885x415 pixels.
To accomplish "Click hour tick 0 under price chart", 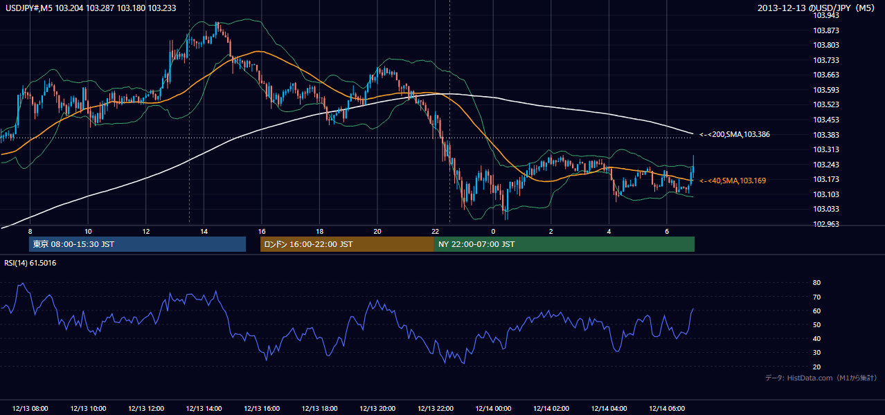I will [x=493, y=232].
